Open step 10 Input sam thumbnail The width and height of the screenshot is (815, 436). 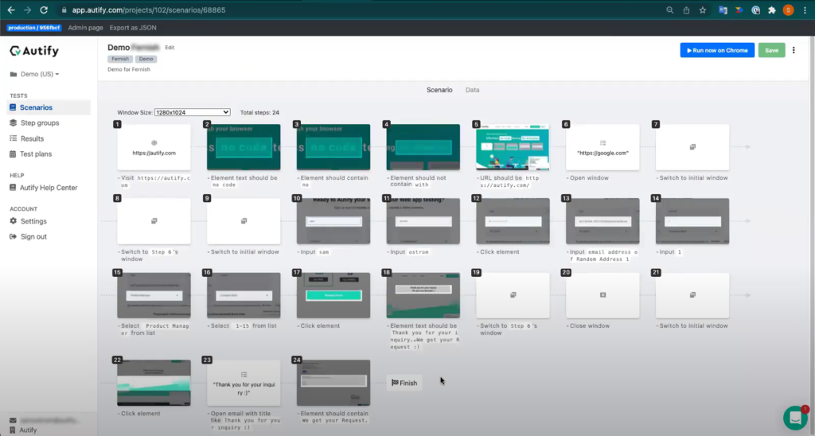coord(333,221)
